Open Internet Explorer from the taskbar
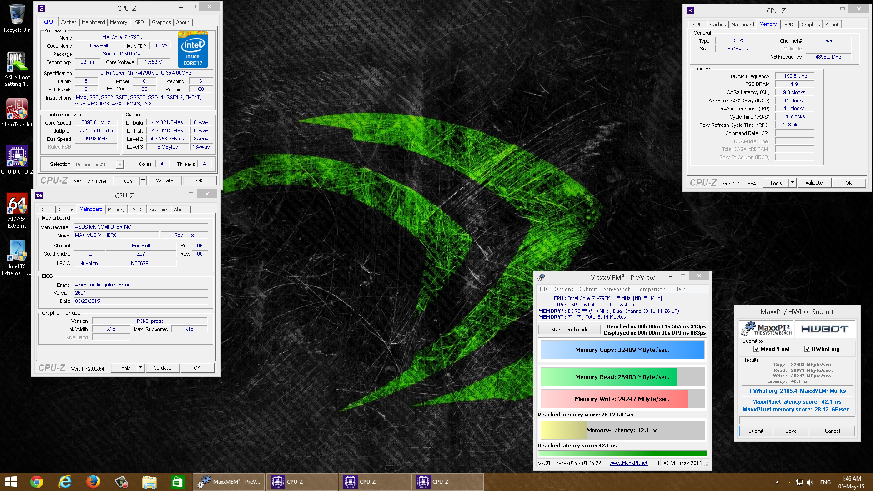This screenshot has height=491, width=873. pos(65,482)
